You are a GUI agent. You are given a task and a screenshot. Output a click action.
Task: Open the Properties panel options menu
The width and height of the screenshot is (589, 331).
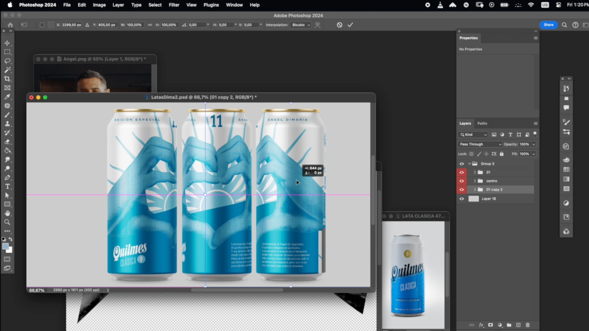tap(536, 38)
